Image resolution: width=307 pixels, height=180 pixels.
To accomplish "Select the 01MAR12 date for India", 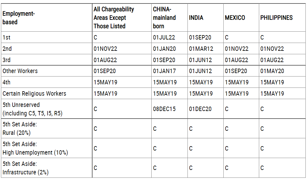I will click(201, 49).
